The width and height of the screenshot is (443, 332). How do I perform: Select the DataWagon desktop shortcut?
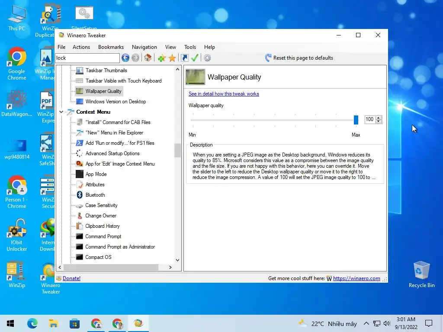(x=17, y=103)
